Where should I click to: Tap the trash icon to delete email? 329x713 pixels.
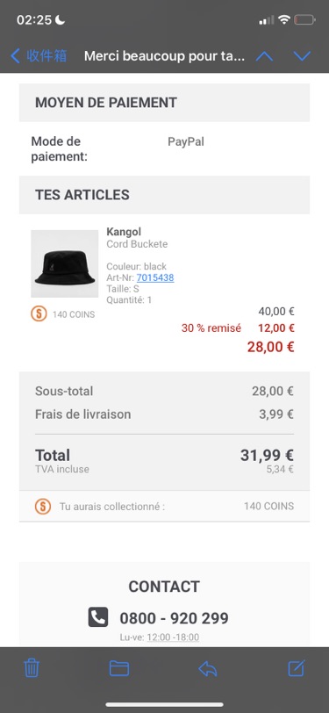32,668
